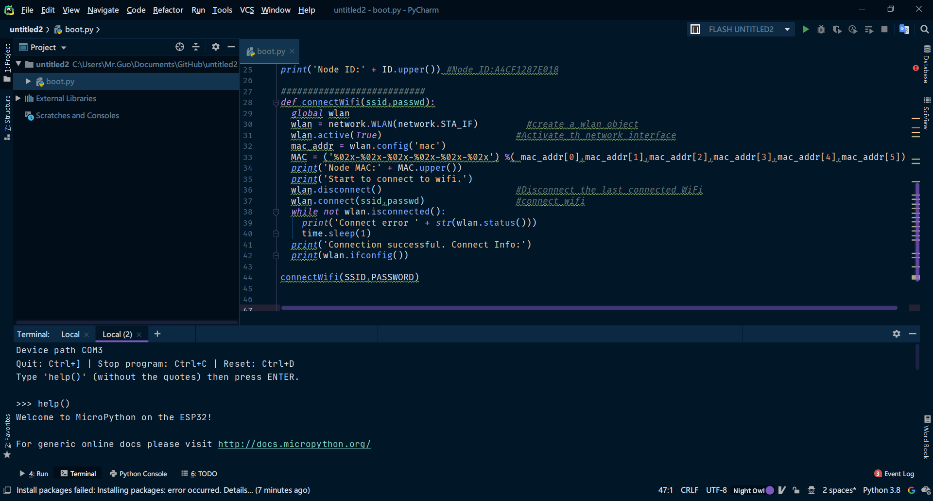Collapse the Project tool window

pos(231,47)
